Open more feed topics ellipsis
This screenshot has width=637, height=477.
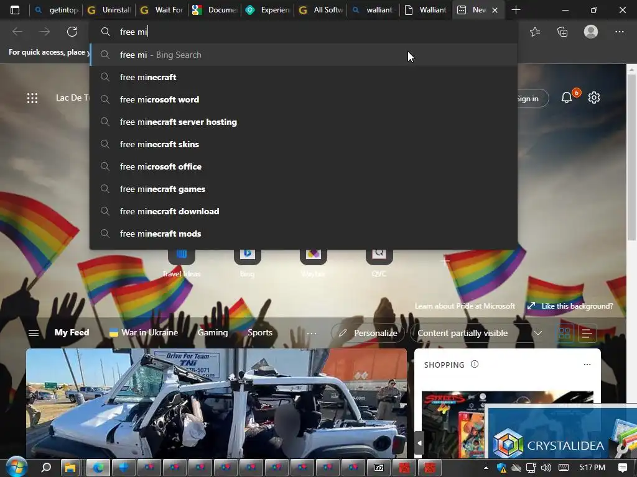point(312,333)
